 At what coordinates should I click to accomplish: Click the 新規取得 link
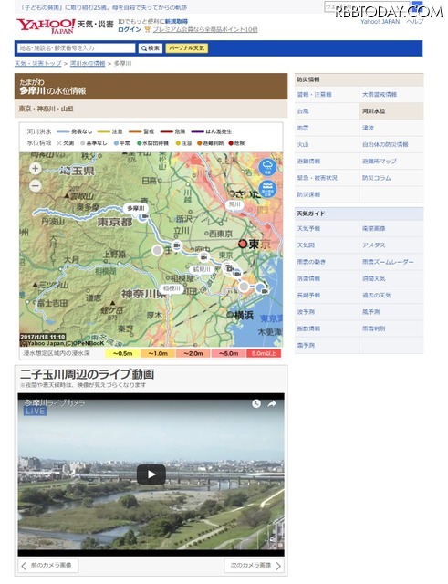pyautogui.click(x=176, y=21)
